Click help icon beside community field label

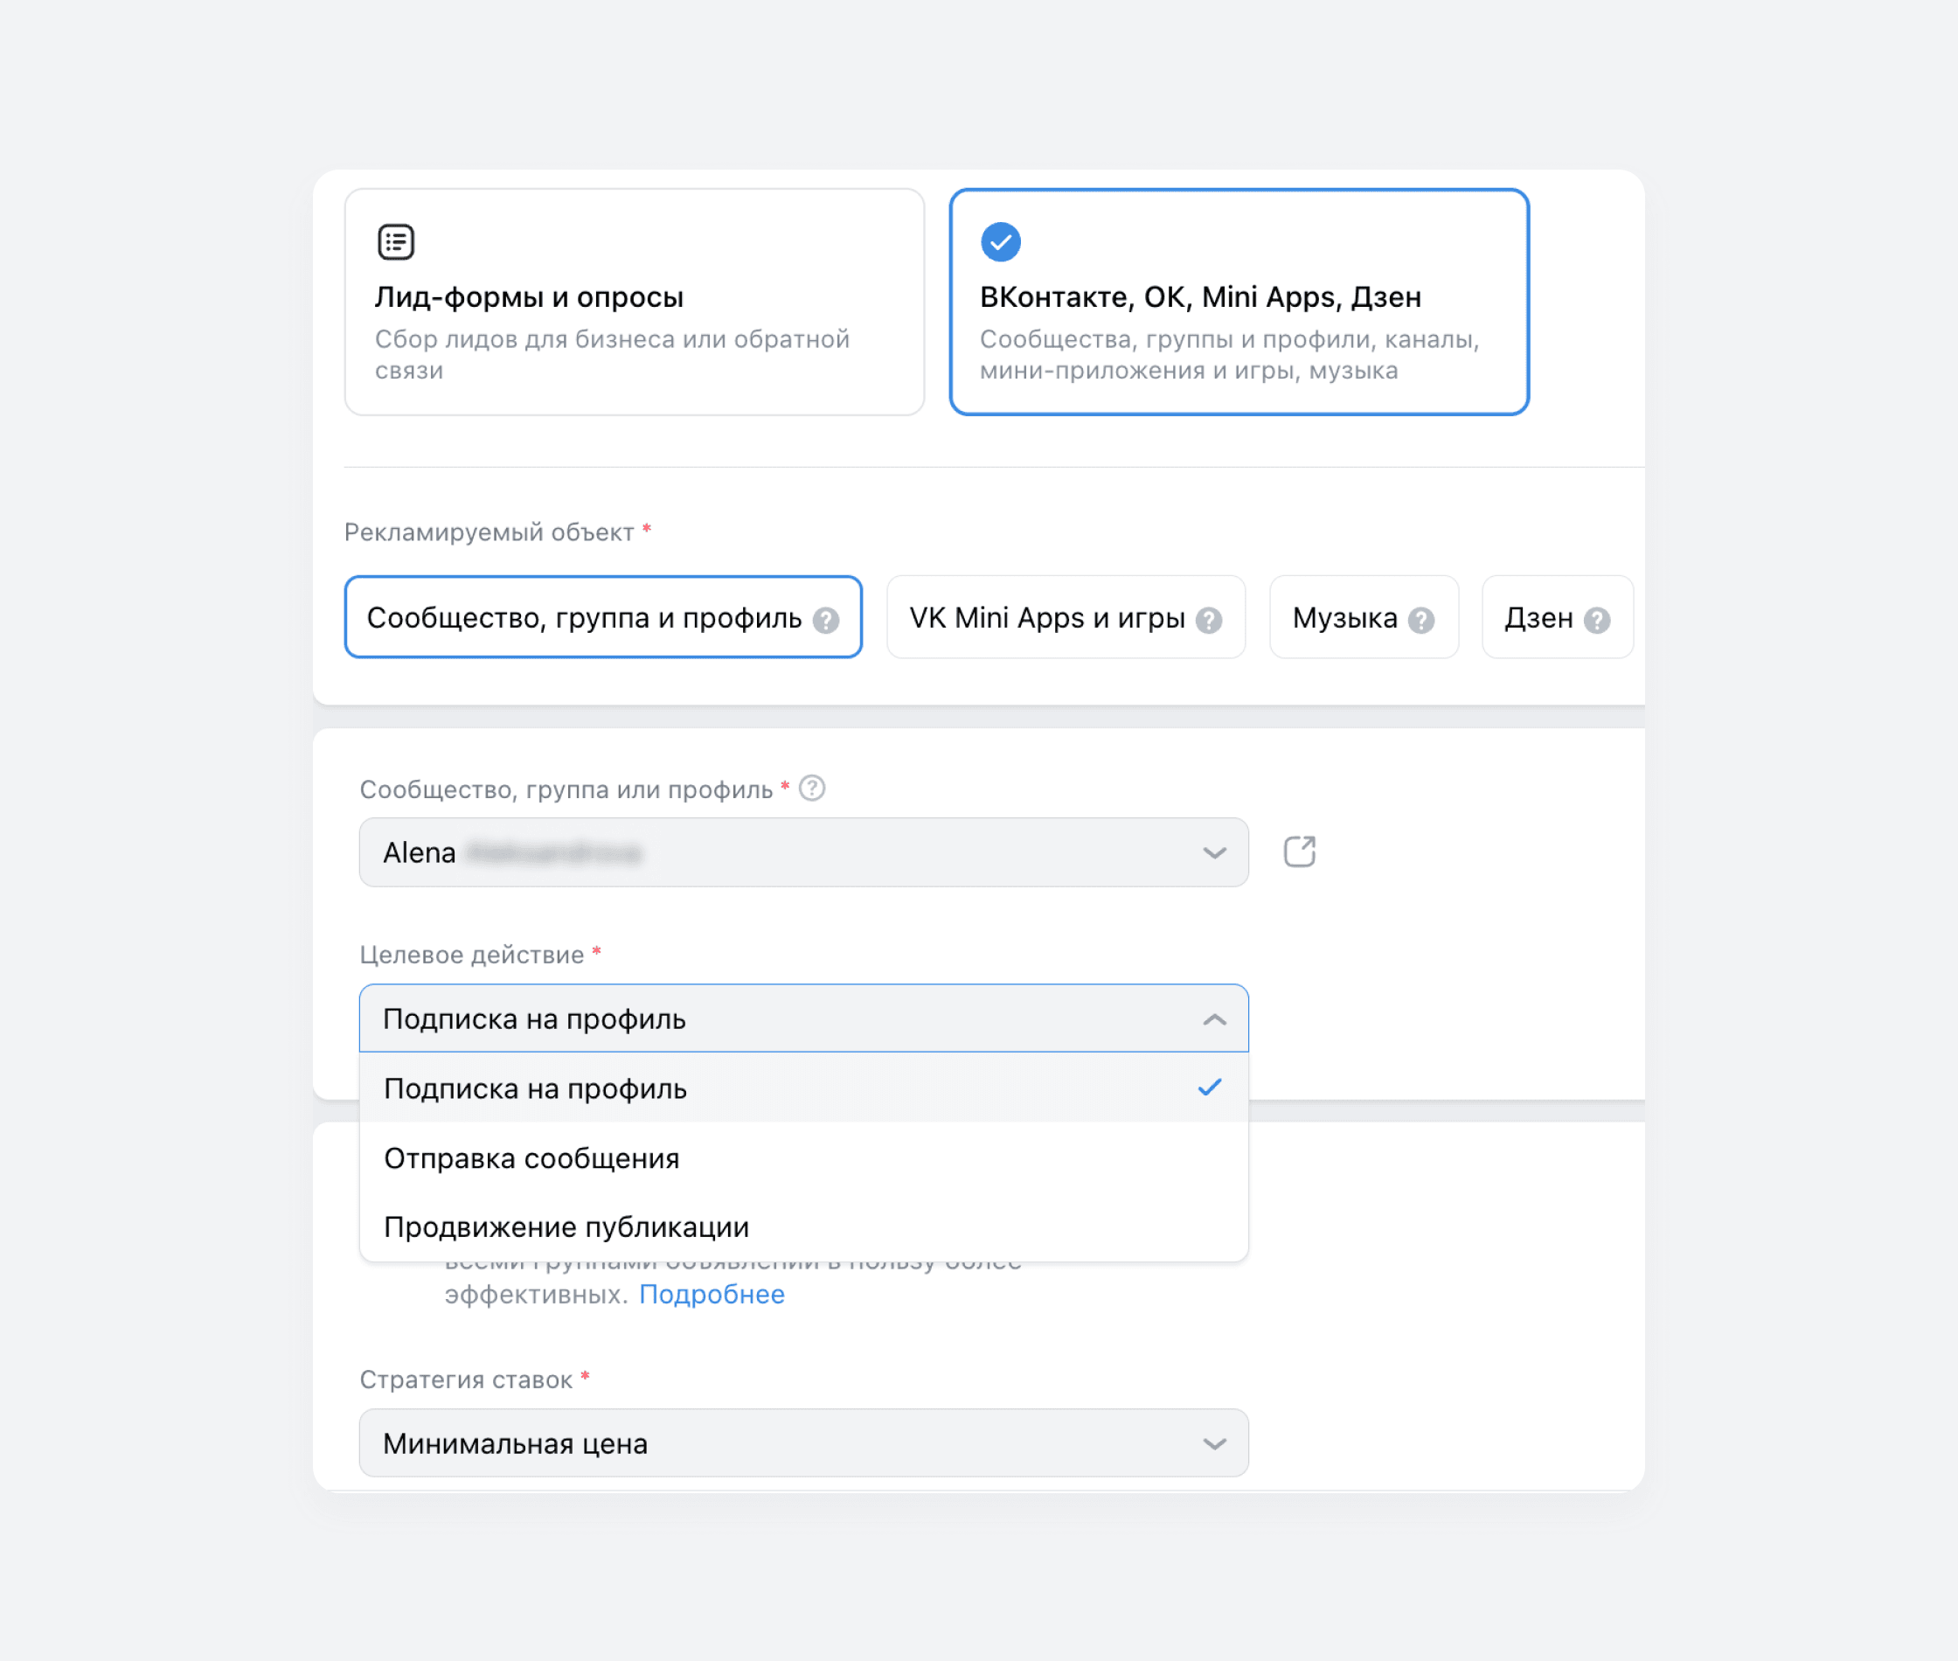[811, 789]
